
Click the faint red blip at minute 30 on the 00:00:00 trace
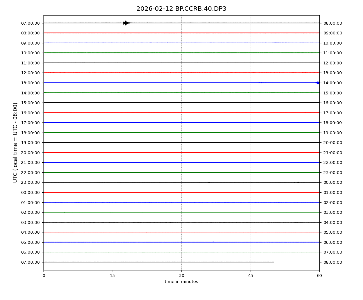[181, 192]
